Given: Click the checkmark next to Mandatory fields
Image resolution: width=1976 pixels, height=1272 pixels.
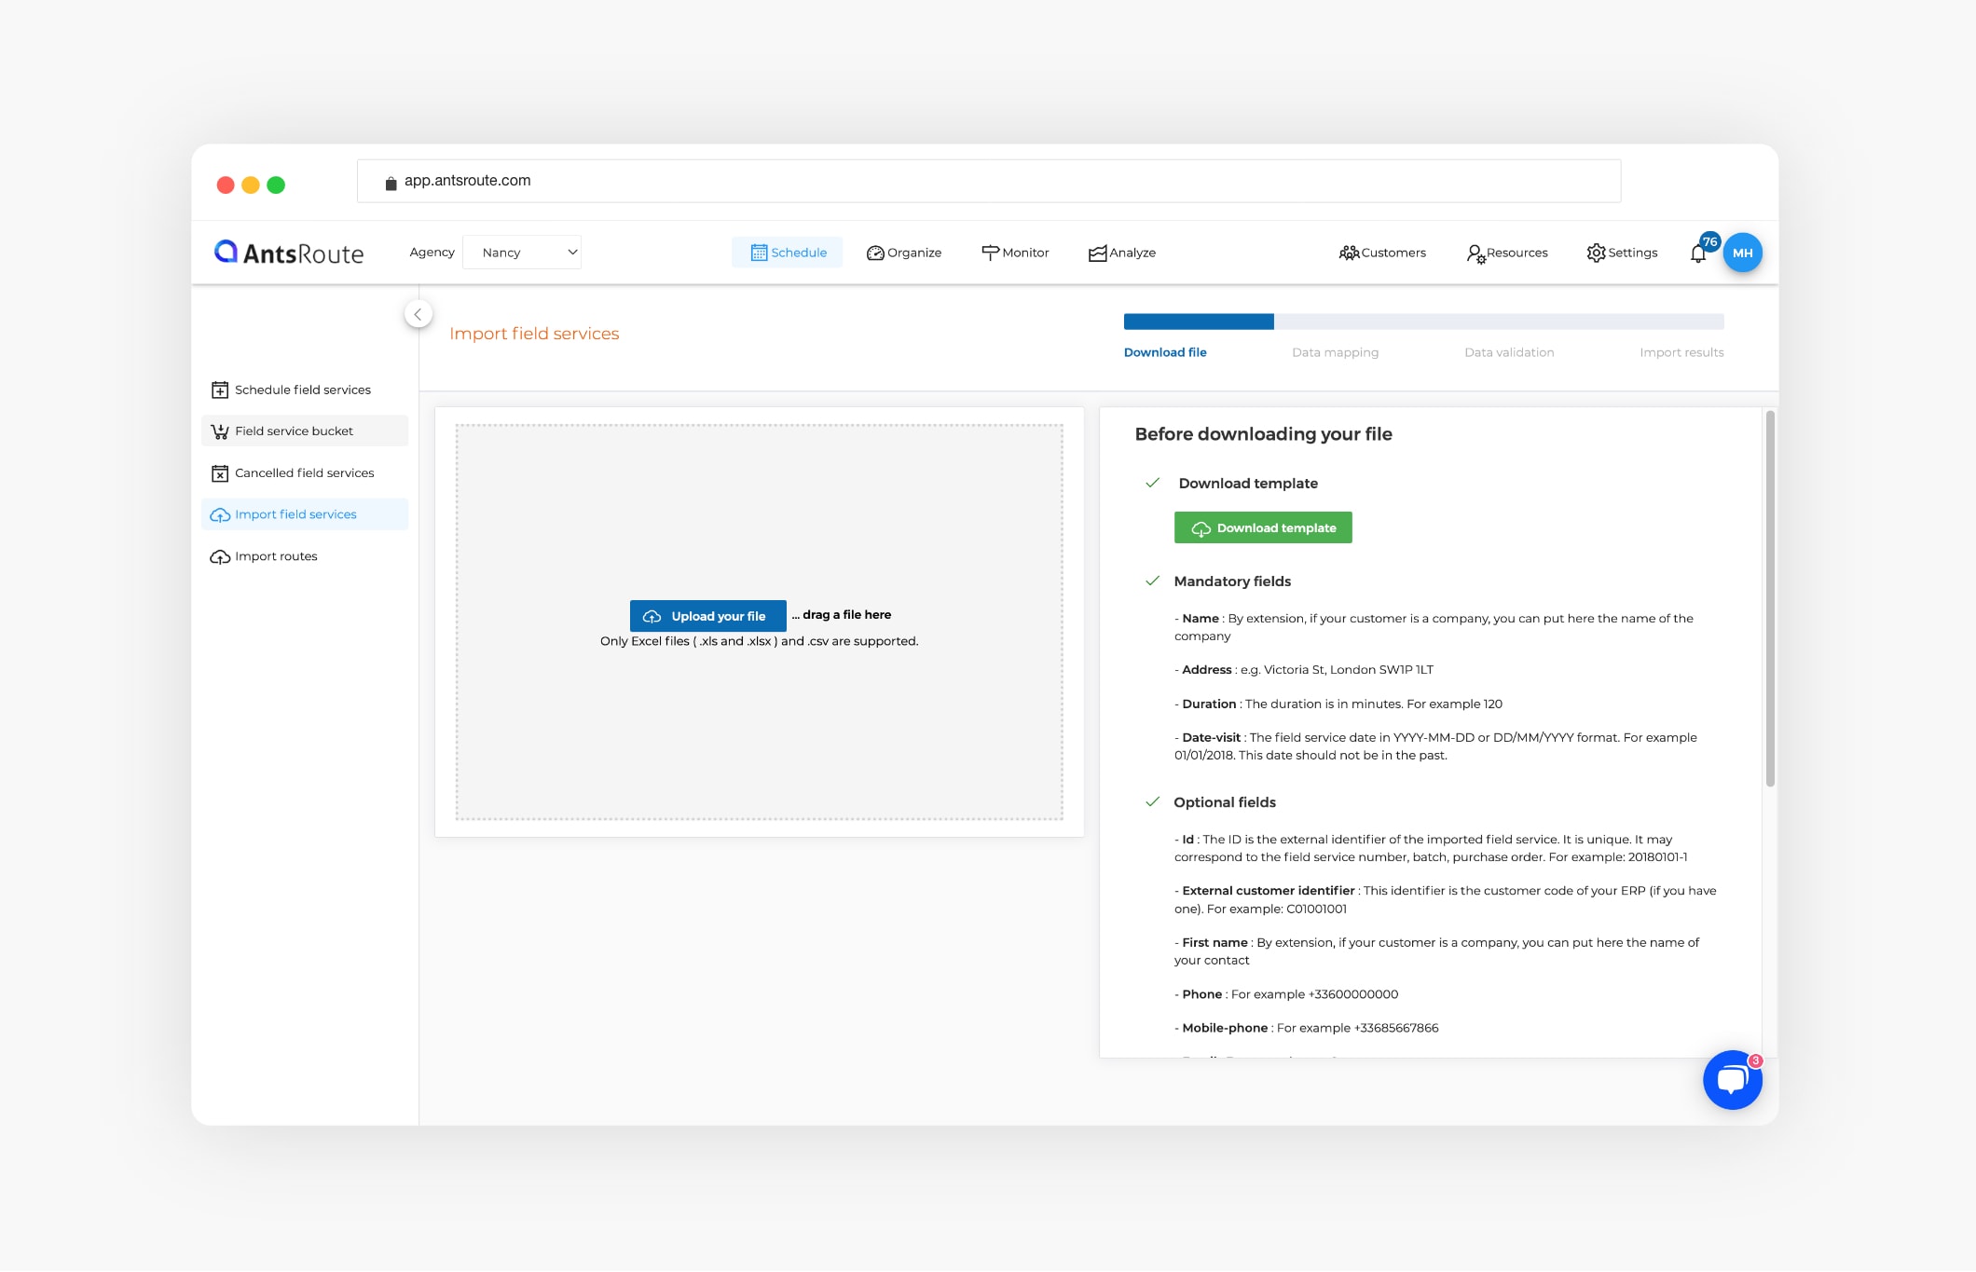Looking at the screenshot, I should pos(1153,581).
